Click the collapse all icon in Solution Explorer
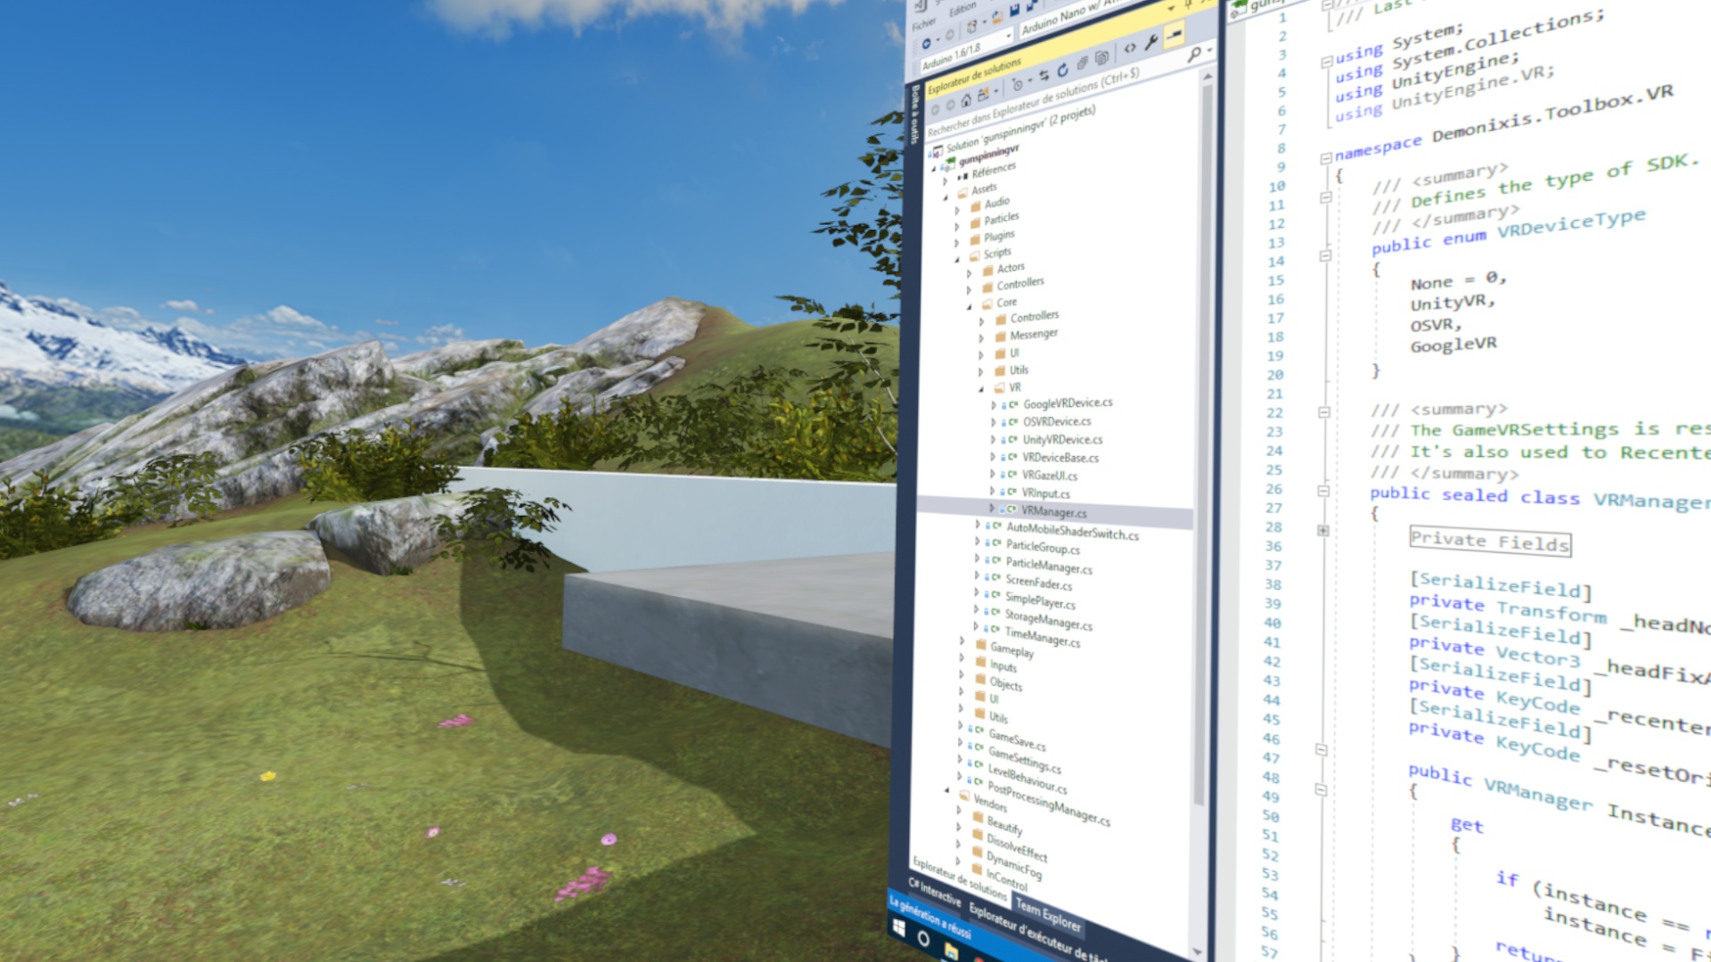This screenshot has height=962, width=1711. 1083,64
